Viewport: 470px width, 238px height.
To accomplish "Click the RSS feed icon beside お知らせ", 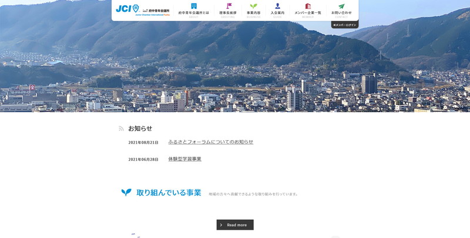I will pyautogui.click(x=122, y=128).
